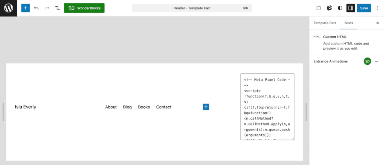
Task: Toggle the settings sidebar panel
Action: pyautogui.click(x=351, y=8)
